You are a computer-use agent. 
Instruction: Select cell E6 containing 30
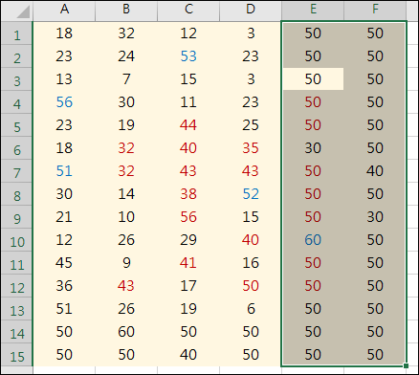tap(313, 148)
